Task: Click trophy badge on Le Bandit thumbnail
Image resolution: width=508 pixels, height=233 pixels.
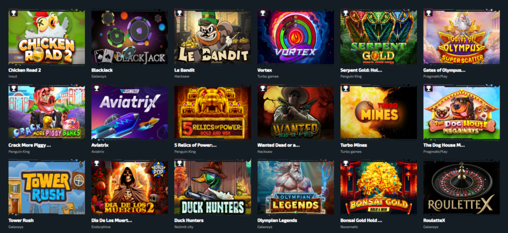Action: point(180,13)
